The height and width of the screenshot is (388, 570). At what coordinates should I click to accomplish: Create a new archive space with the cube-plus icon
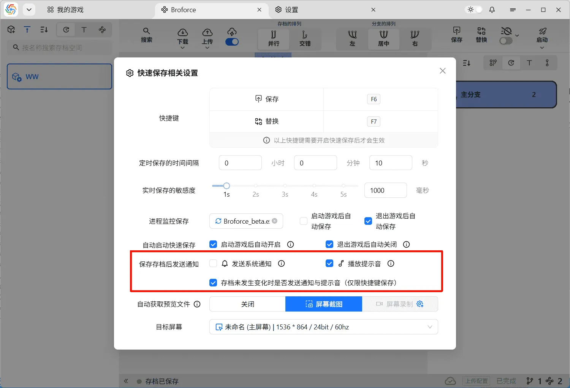[11, 29]
